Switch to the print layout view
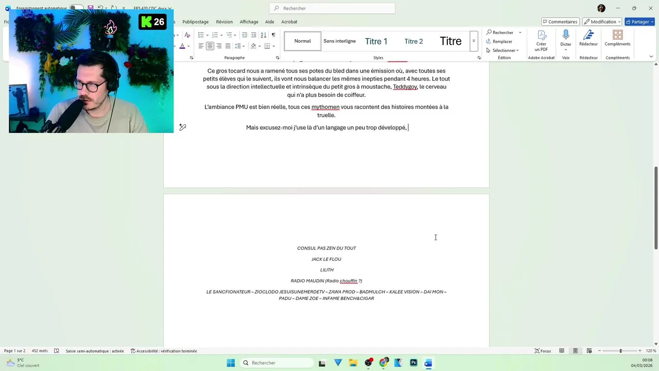The width and height of the screenshot is (659, 371). (576, 351)
